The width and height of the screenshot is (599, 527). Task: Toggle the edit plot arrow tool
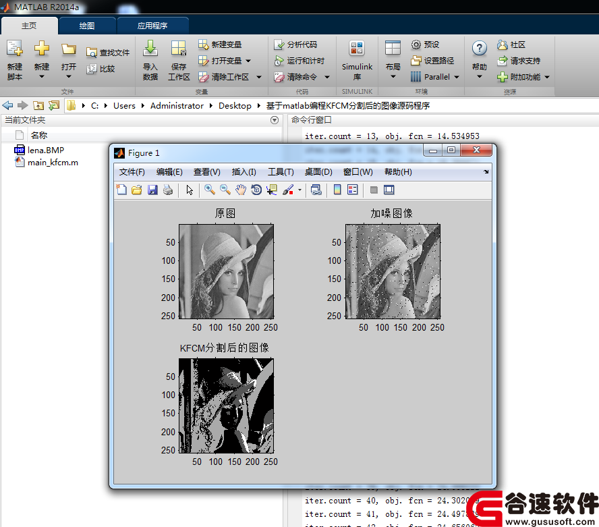[x=190, y=190]
